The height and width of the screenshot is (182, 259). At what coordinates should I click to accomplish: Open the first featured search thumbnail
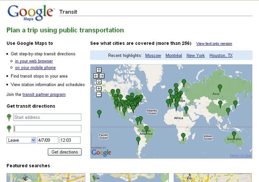[46, 178]
